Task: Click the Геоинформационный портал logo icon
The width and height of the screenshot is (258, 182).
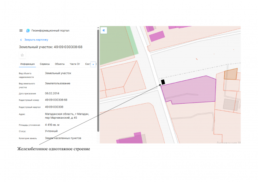Action: pos(28,30)
